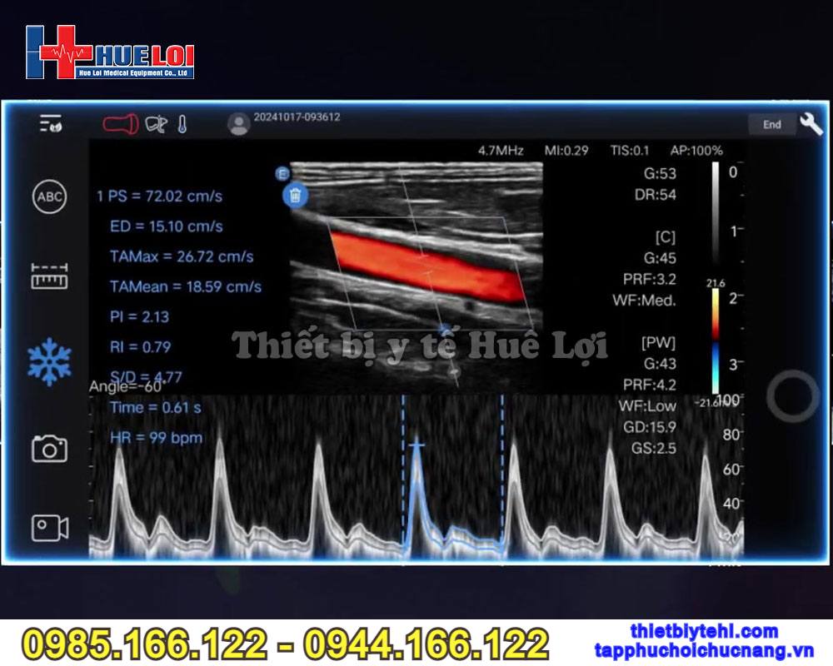Capture image with the camera icon
Viewport: 833px width, 666px height.
(49, 449)
